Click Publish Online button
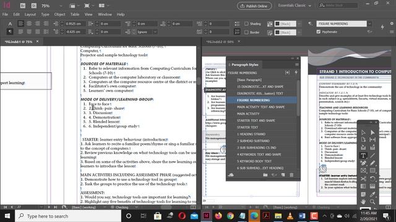Viewport: 396px width, 222px height. point(254,6)
